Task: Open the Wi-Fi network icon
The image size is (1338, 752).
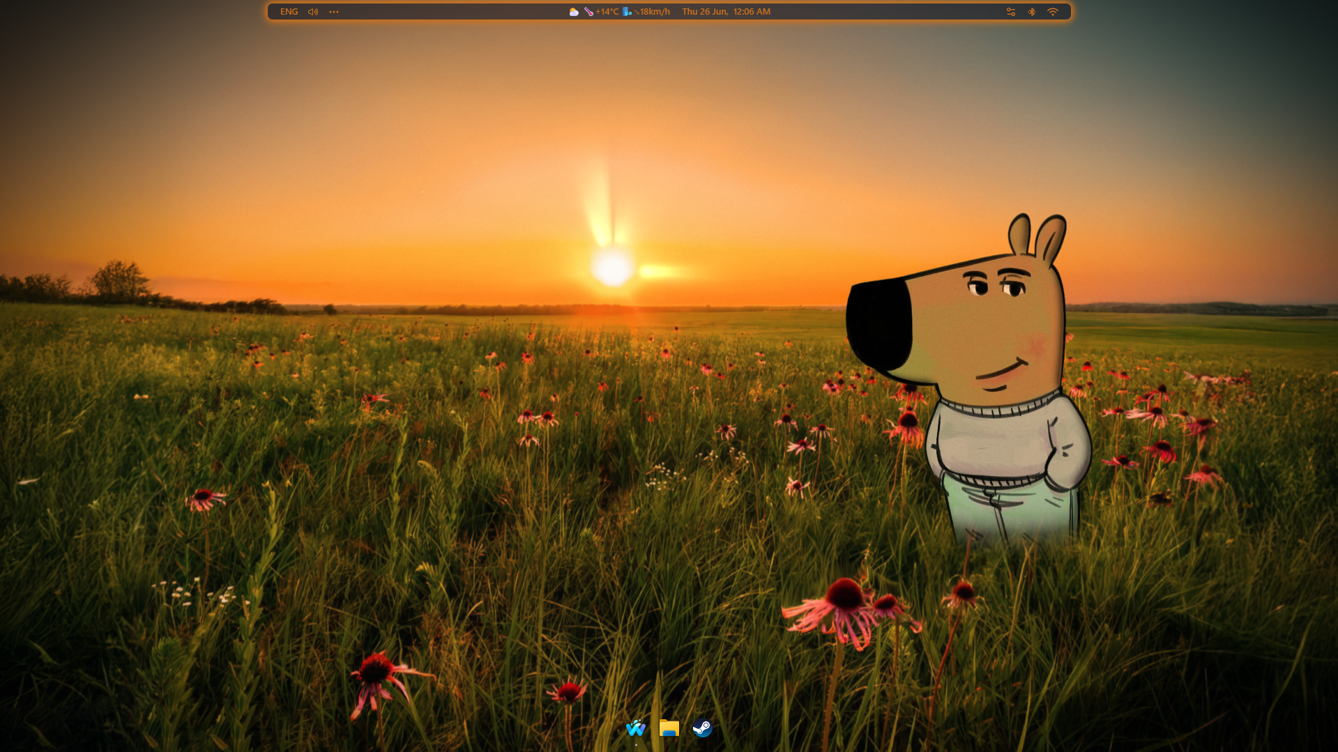Action: [x=1053, y=12]
